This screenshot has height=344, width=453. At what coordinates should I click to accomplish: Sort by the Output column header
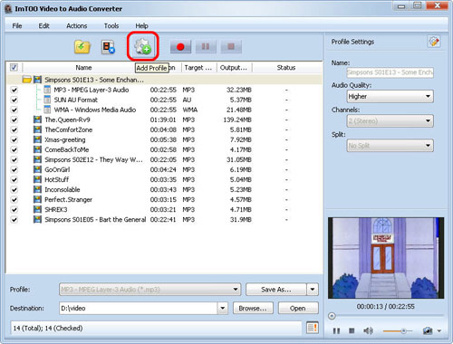(x=234, y=68)
